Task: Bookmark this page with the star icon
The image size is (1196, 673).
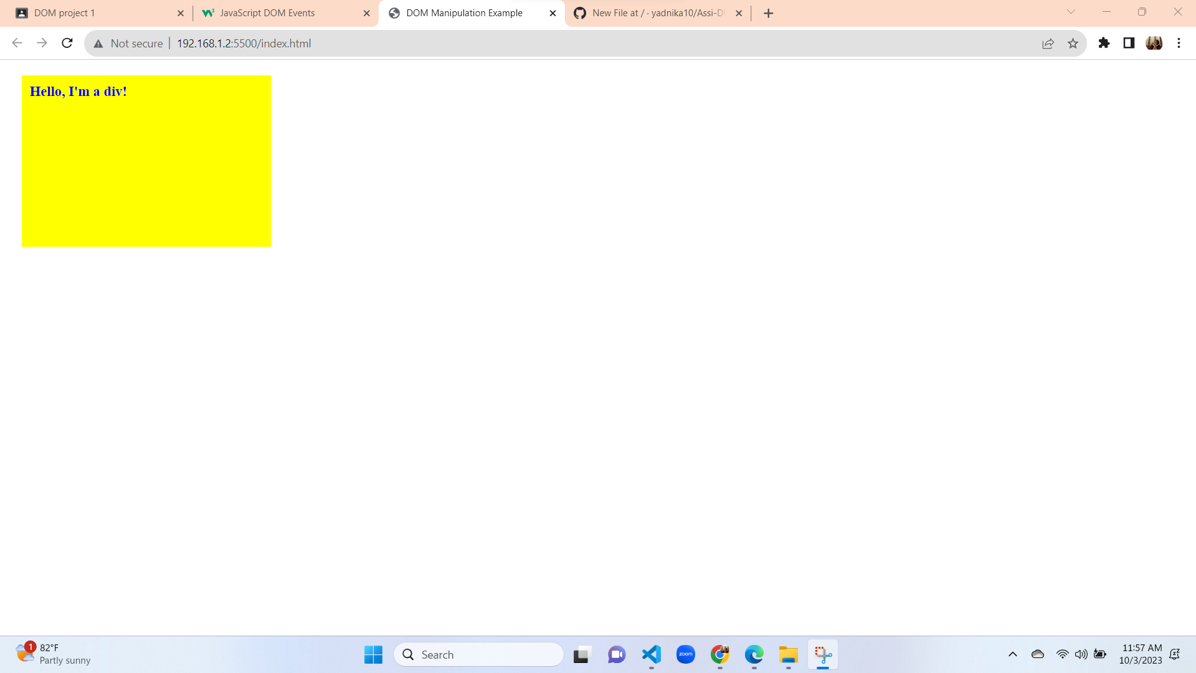Action: (x=1073, y=43)
